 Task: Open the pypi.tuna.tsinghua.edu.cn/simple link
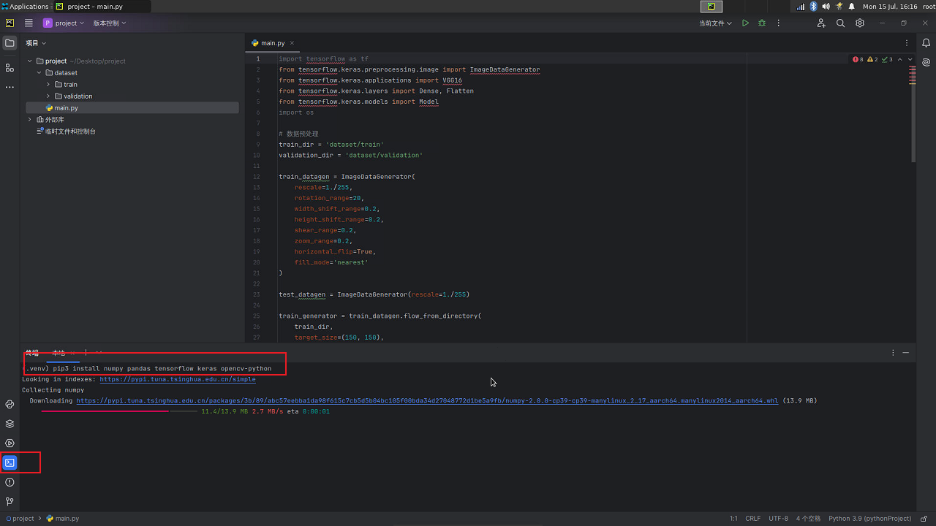(178, 380)
